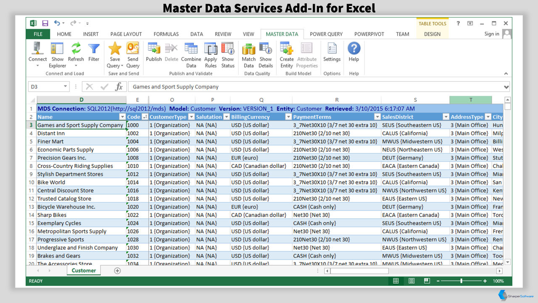Expand the formula bar
Image resolution: width=538 pixels, height=303 pixels.
(506, 87)
